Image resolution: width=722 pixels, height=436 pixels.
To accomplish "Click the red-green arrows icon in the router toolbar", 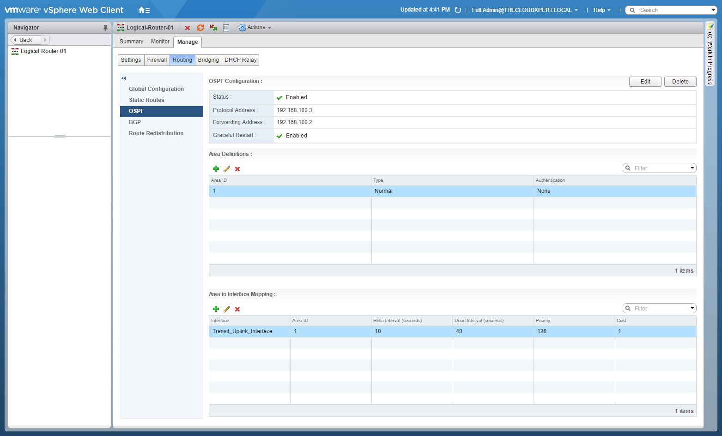I will click(213, 28).
